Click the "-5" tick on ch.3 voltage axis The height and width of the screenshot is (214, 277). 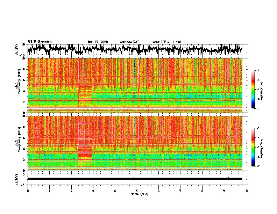[23, 185]
